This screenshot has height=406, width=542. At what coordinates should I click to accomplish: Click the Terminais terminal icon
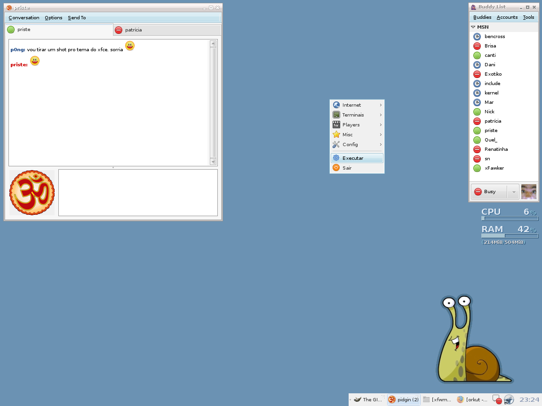click(x=336, y=115)
